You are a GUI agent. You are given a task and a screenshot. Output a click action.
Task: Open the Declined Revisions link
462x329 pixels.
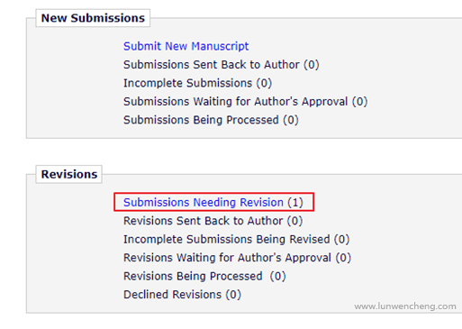(182, 295)
